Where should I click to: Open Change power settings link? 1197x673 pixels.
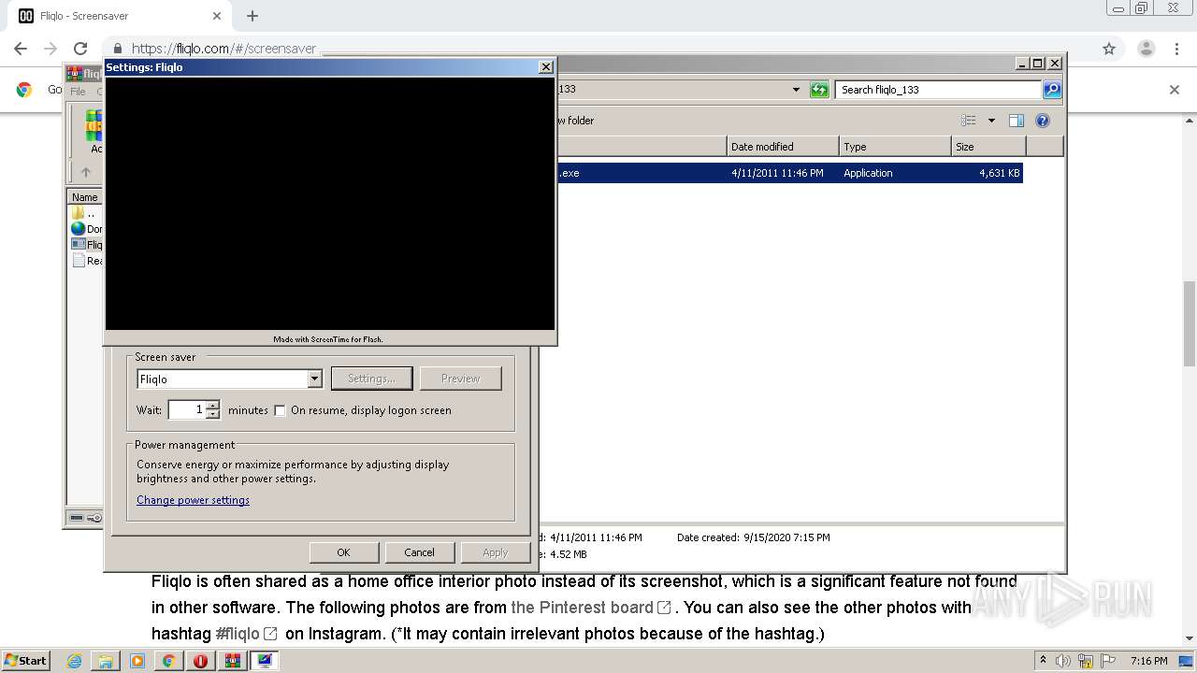pyautogui.click(x=193, y=500)
